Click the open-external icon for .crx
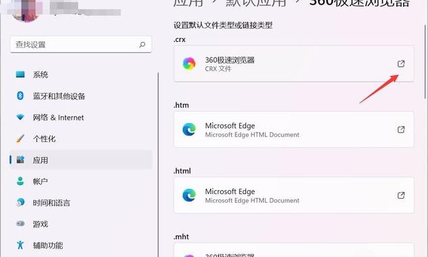Image resolution: width=428 pixels, height=257 pixels. [x=401, y=64]
